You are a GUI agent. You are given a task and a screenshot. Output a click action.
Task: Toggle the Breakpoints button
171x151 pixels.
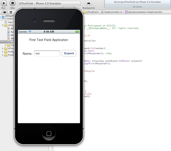(x=89, y=3)
